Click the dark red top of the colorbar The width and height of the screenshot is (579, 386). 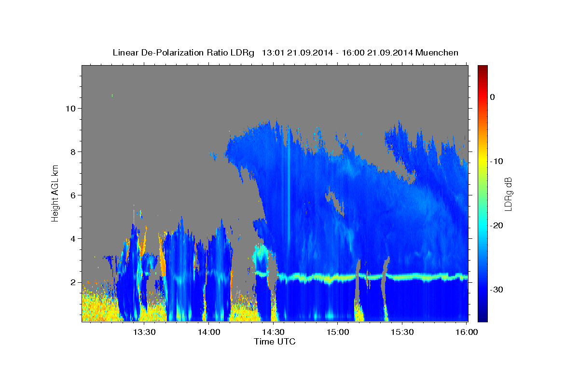[x=482, y=69]
